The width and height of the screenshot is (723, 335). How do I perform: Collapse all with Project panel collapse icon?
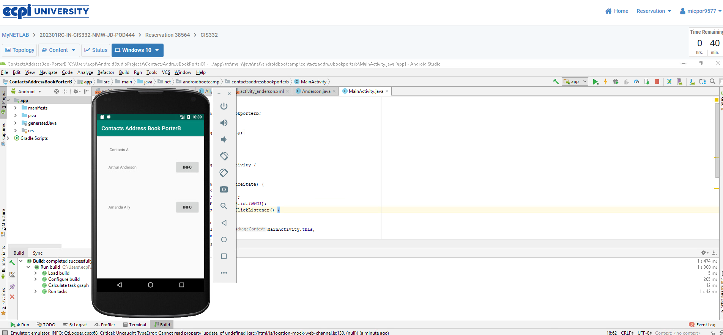tap(65, 91)
